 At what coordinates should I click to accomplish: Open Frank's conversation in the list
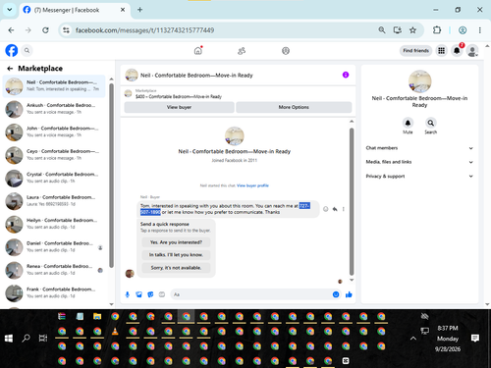point(54,292)
